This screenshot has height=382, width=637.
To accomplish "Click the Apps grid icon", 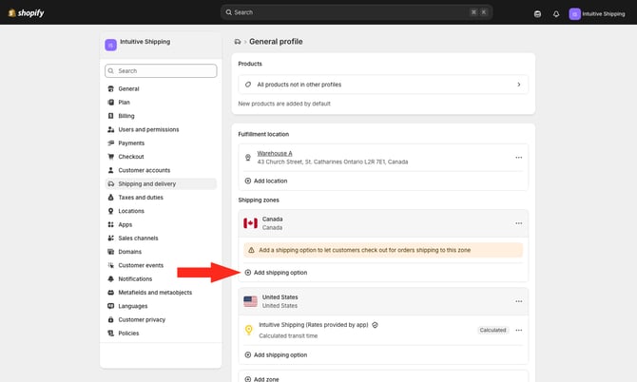I will [111, 224].
